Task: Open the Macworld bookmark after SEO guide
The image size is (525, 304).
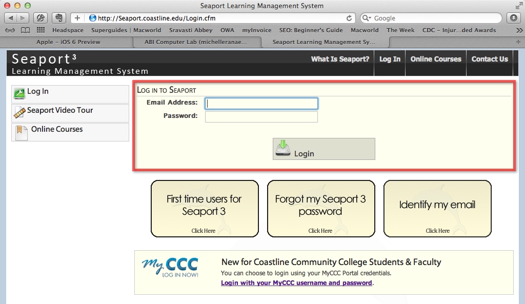Action: tap(365, 30)
